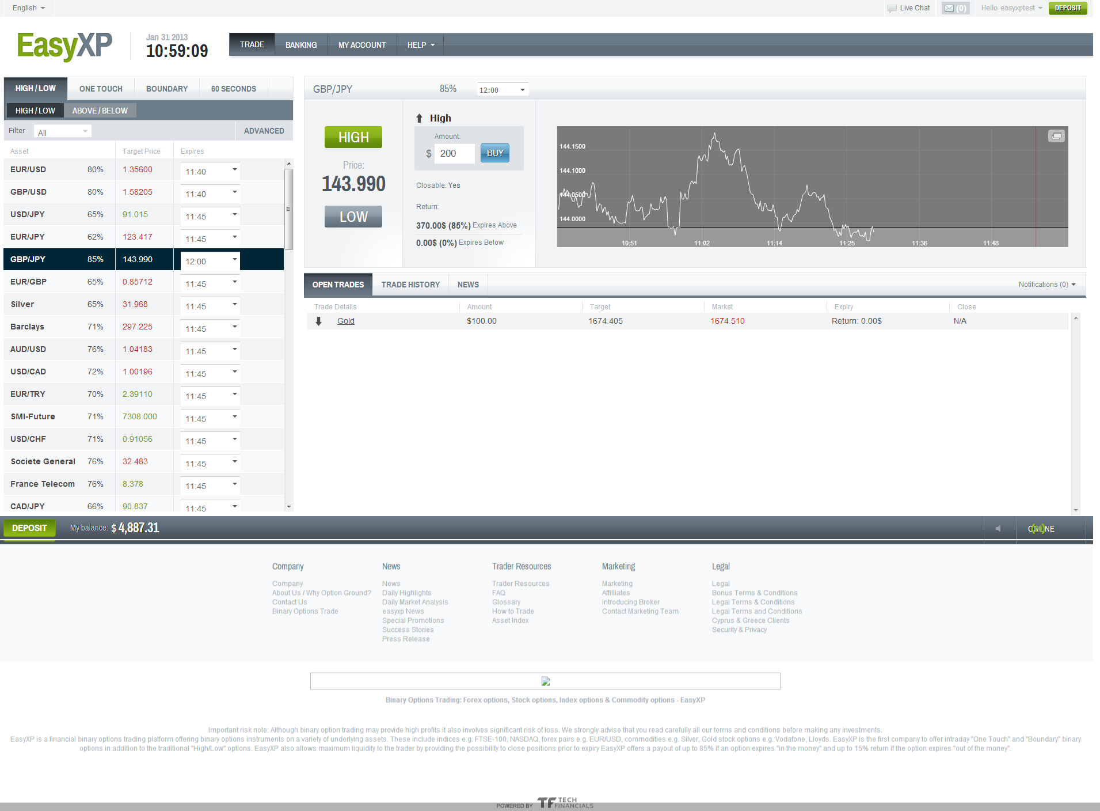Select the AUD/USD asset row
The image size is (1100, 811).
[x=144, y=349]
